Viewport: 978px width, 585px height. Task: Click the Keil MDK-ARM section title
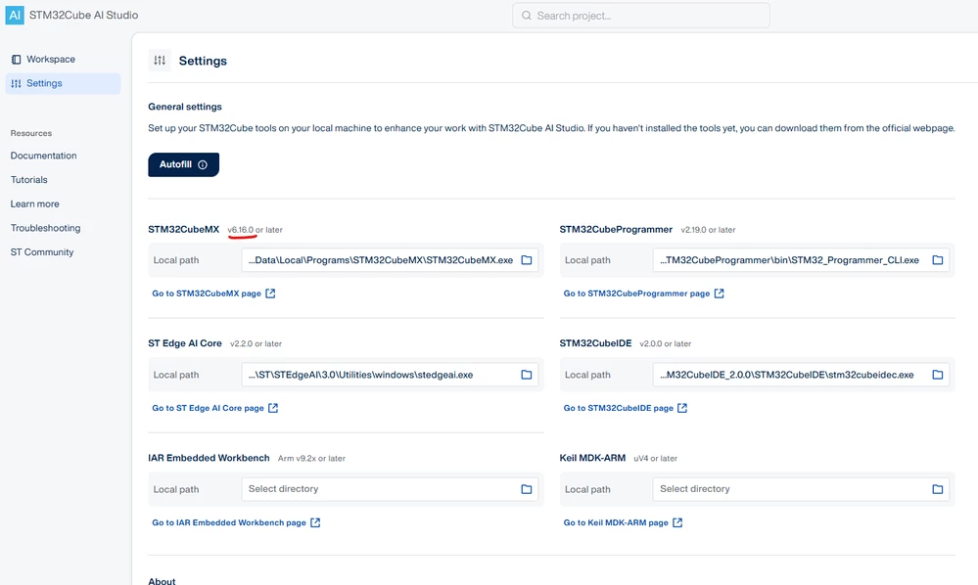point(592,458)
